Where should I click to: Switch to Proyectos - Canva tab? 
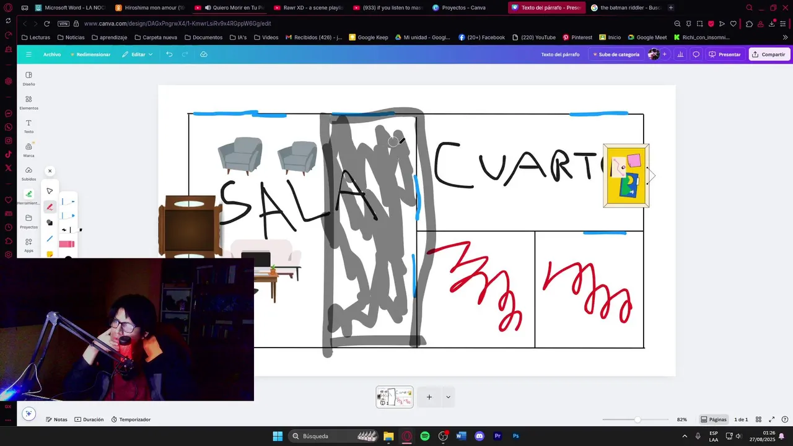(x=464, y=7)
